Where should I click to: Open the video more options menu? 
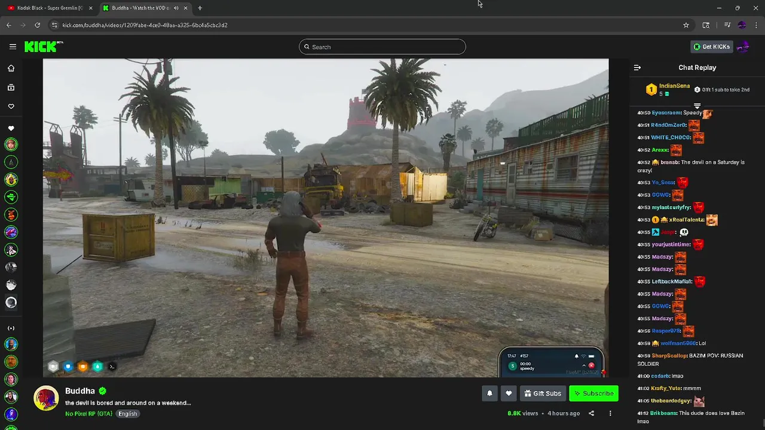point(610,413)
